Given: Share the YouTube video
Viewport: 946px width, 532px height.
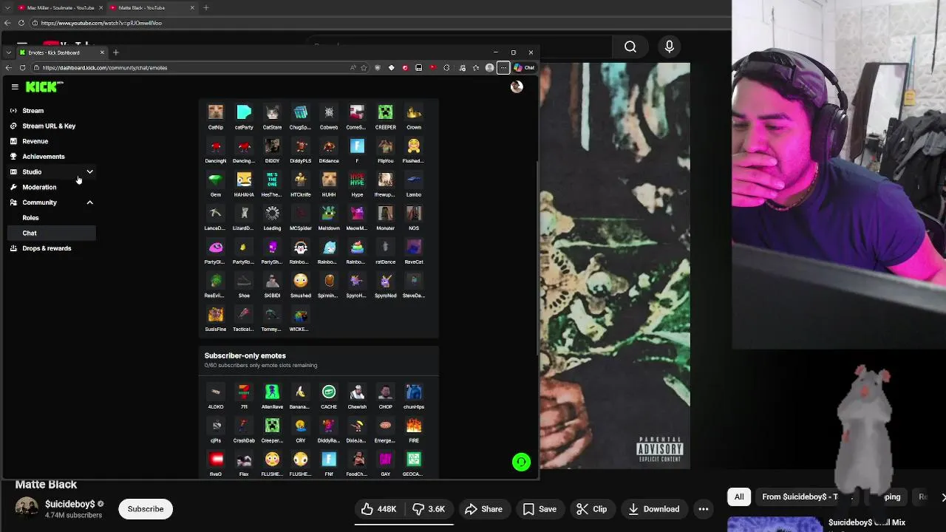Looking at the screenshot, I should coord(483,508).
